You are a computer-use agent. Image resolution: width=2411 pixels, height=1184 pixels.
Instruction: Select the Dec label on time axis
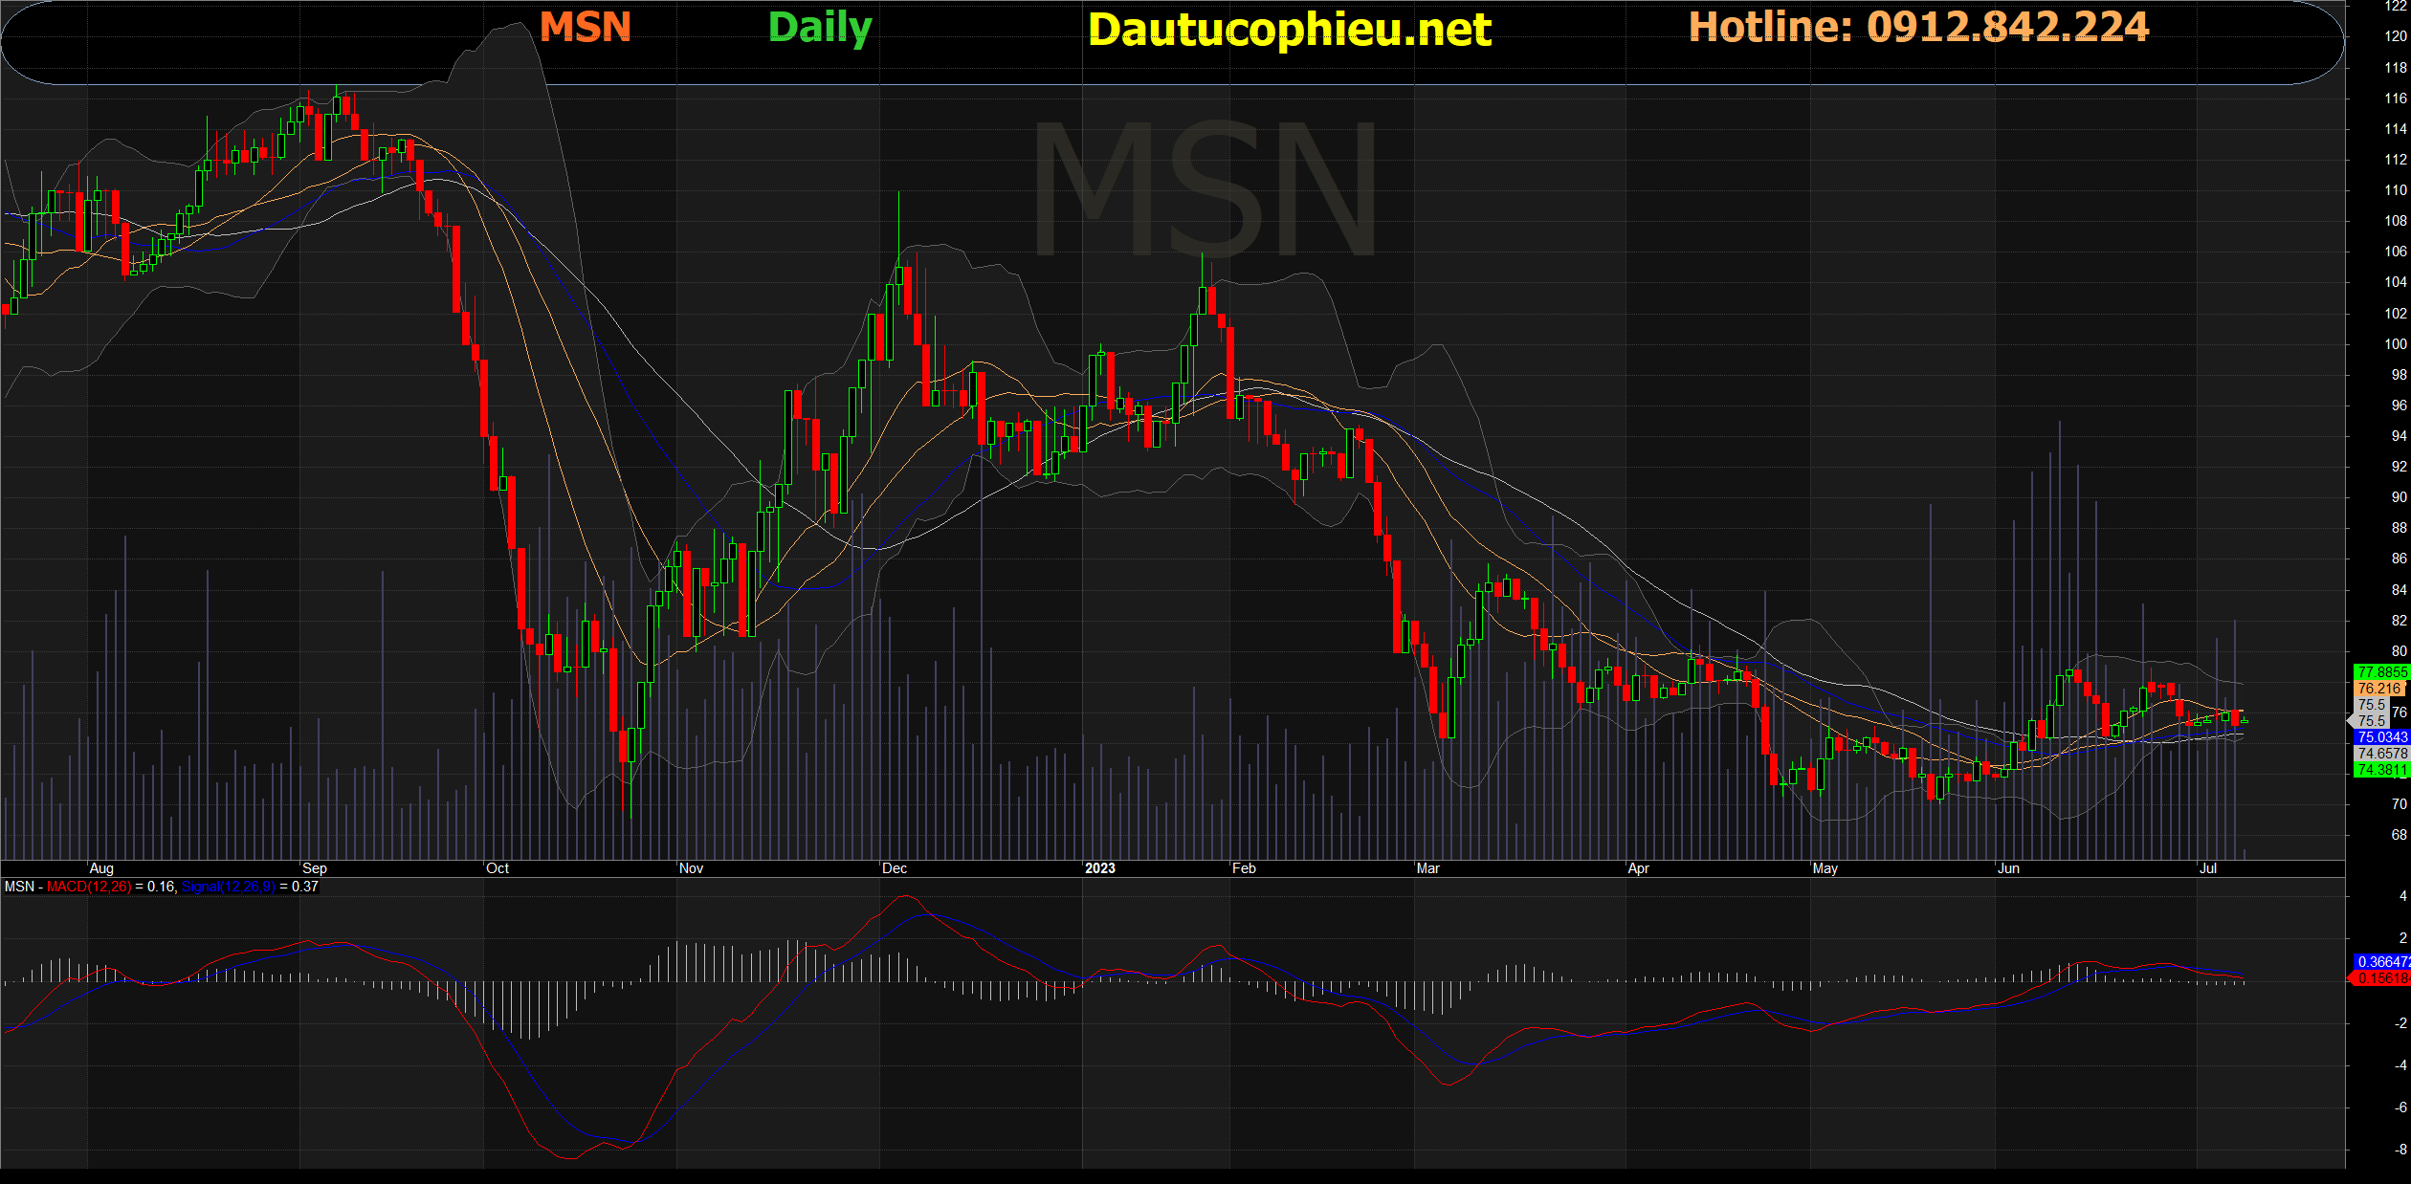pos(895,868)
